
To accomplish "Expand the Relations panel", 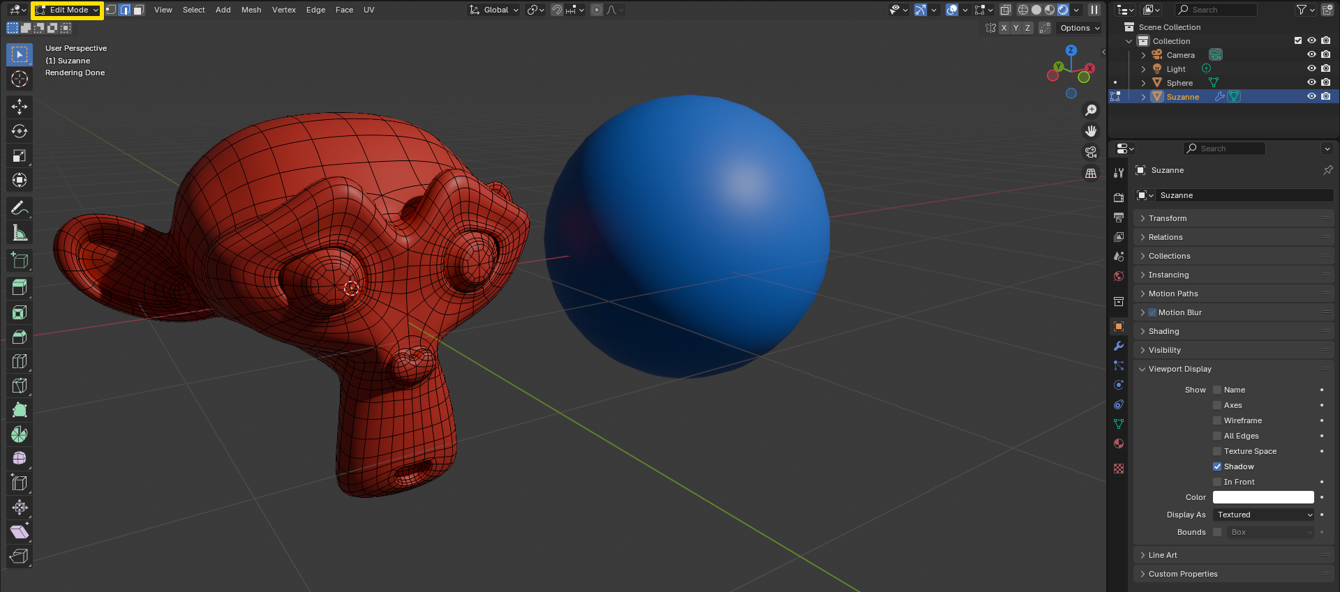I will coord(1233,237).
